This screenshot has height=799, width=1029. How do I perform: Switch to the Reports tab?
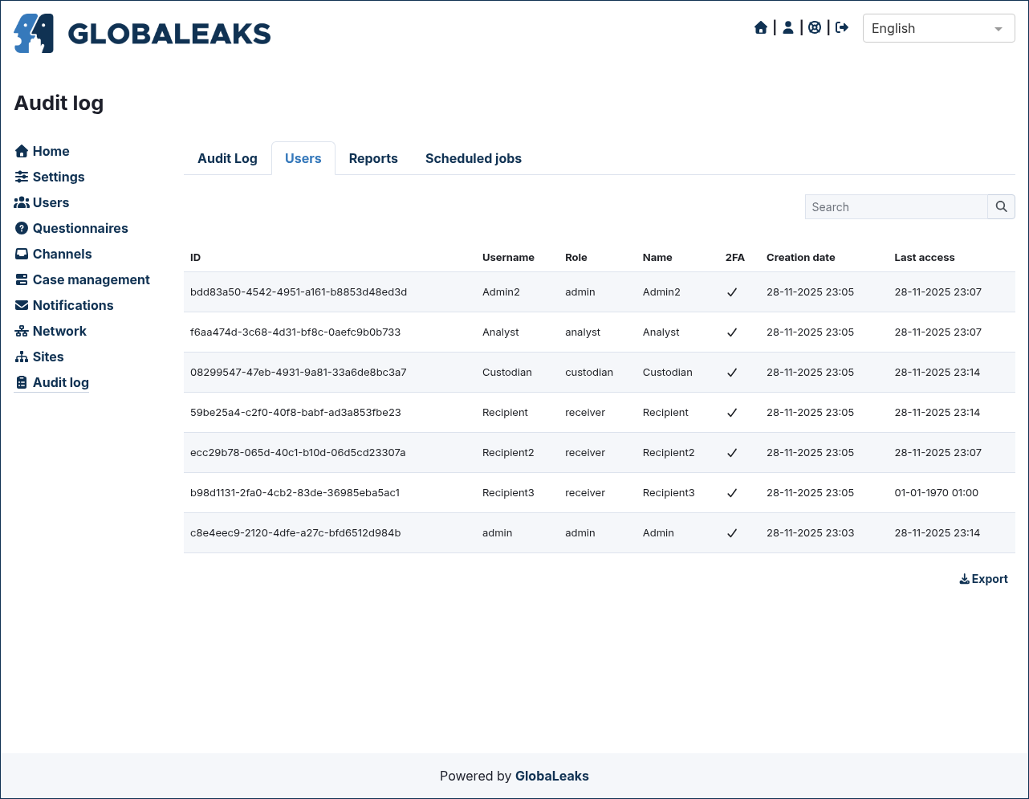[373, 158]
